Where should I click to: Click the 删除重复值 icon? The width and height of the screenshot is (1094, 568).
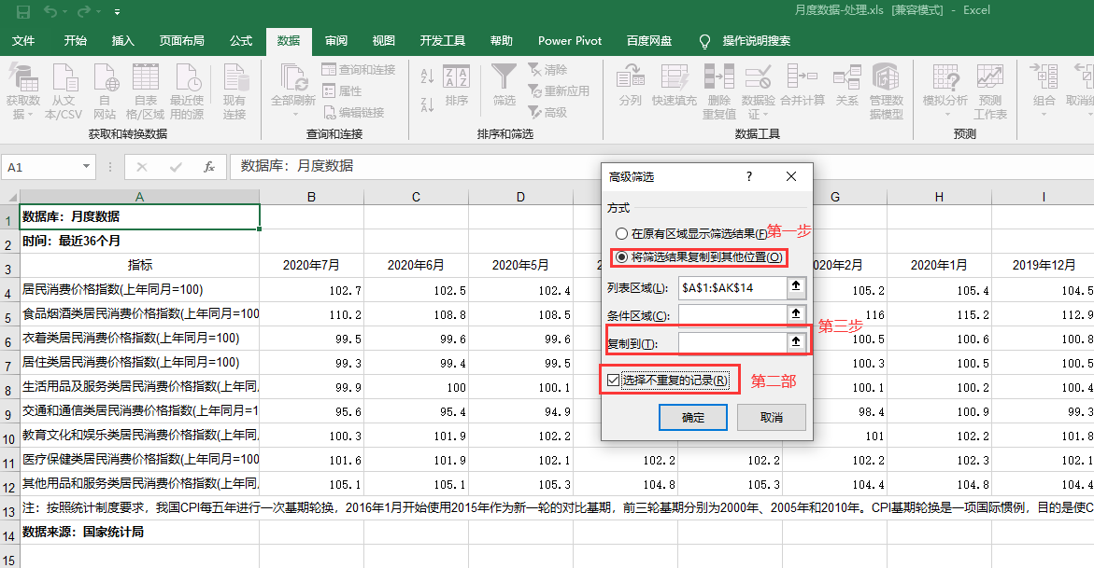(x=718, y=90)
